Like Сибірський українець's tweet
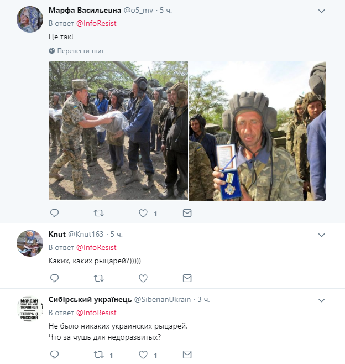 (x=143, y=355)
